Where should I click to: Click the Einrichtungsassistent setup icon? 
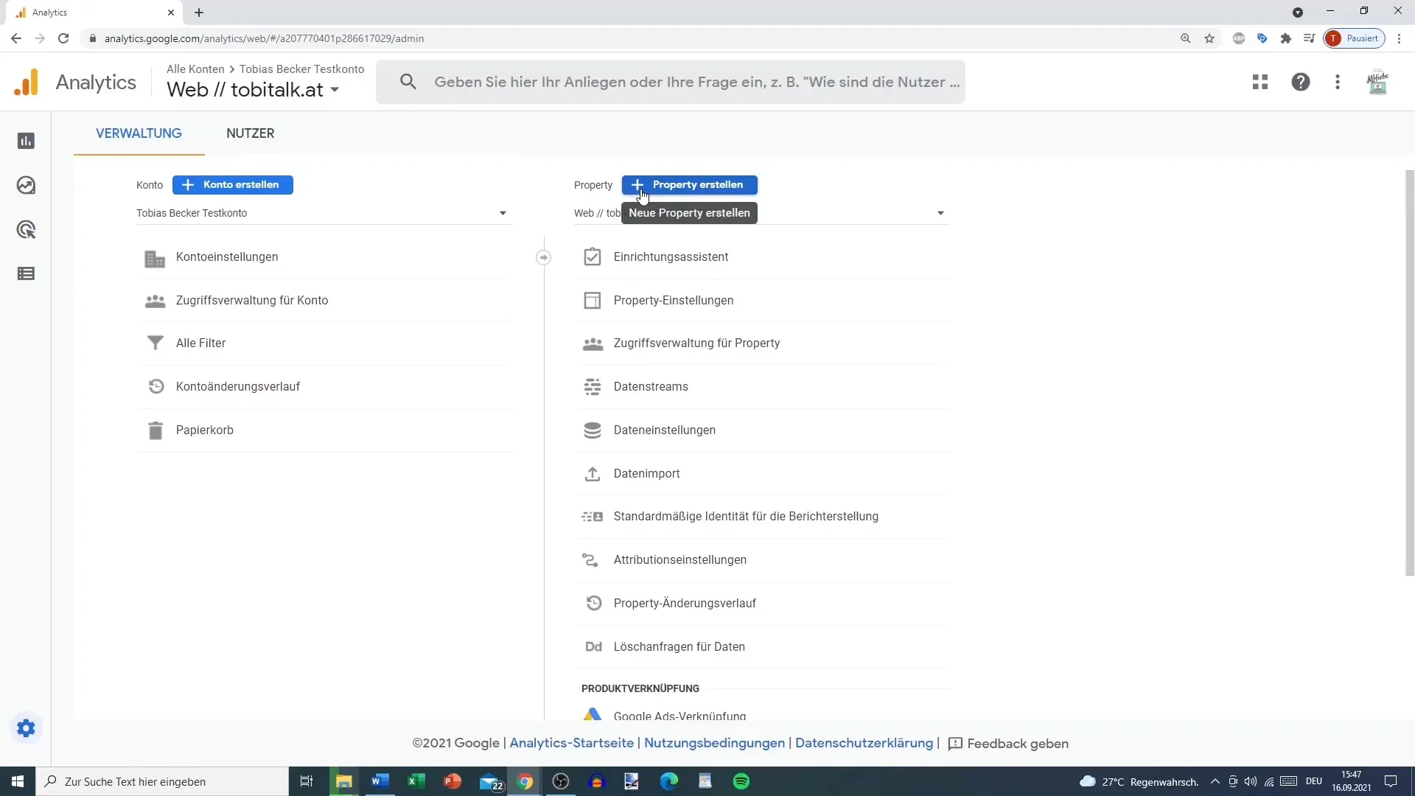[592, 256]
